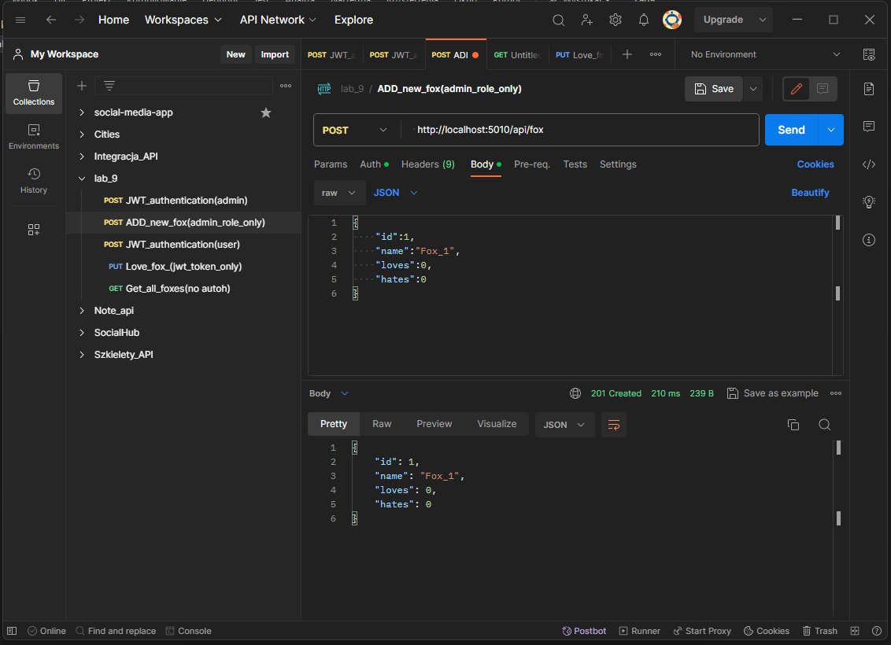Image resolution: width=891 pixels, height=645 pixels.
Task: Open a new request tab
Action: (x=627, y=54)
